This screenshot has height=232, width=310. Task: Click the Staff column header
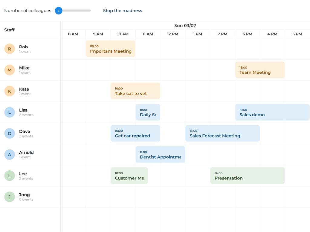pyautogui.click(x=9, y=30)
